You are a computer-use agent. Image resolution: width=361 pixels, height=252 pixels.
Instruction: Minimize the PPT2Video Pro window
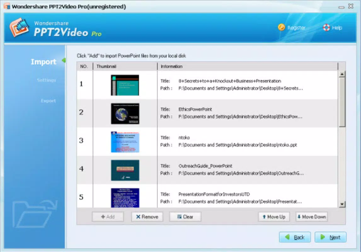[x=341, y=7]
